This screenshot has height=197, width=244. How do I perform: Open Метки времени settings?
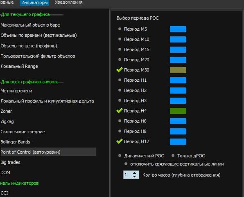[16, 91]
